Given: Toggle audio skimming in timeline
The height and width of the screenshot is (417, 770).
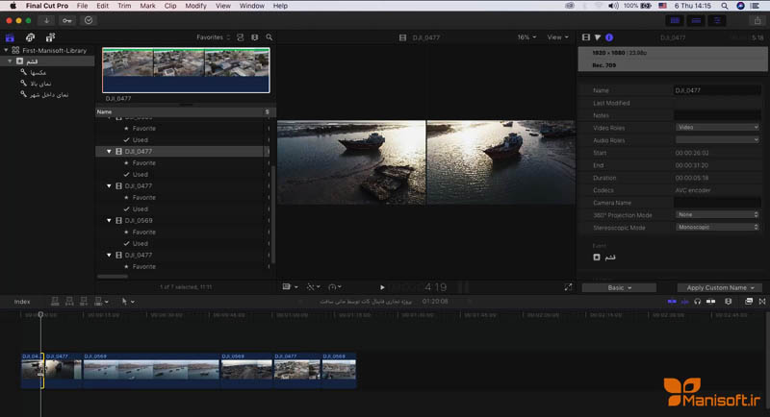Looking at the screenshot, I should pos(684,302).
